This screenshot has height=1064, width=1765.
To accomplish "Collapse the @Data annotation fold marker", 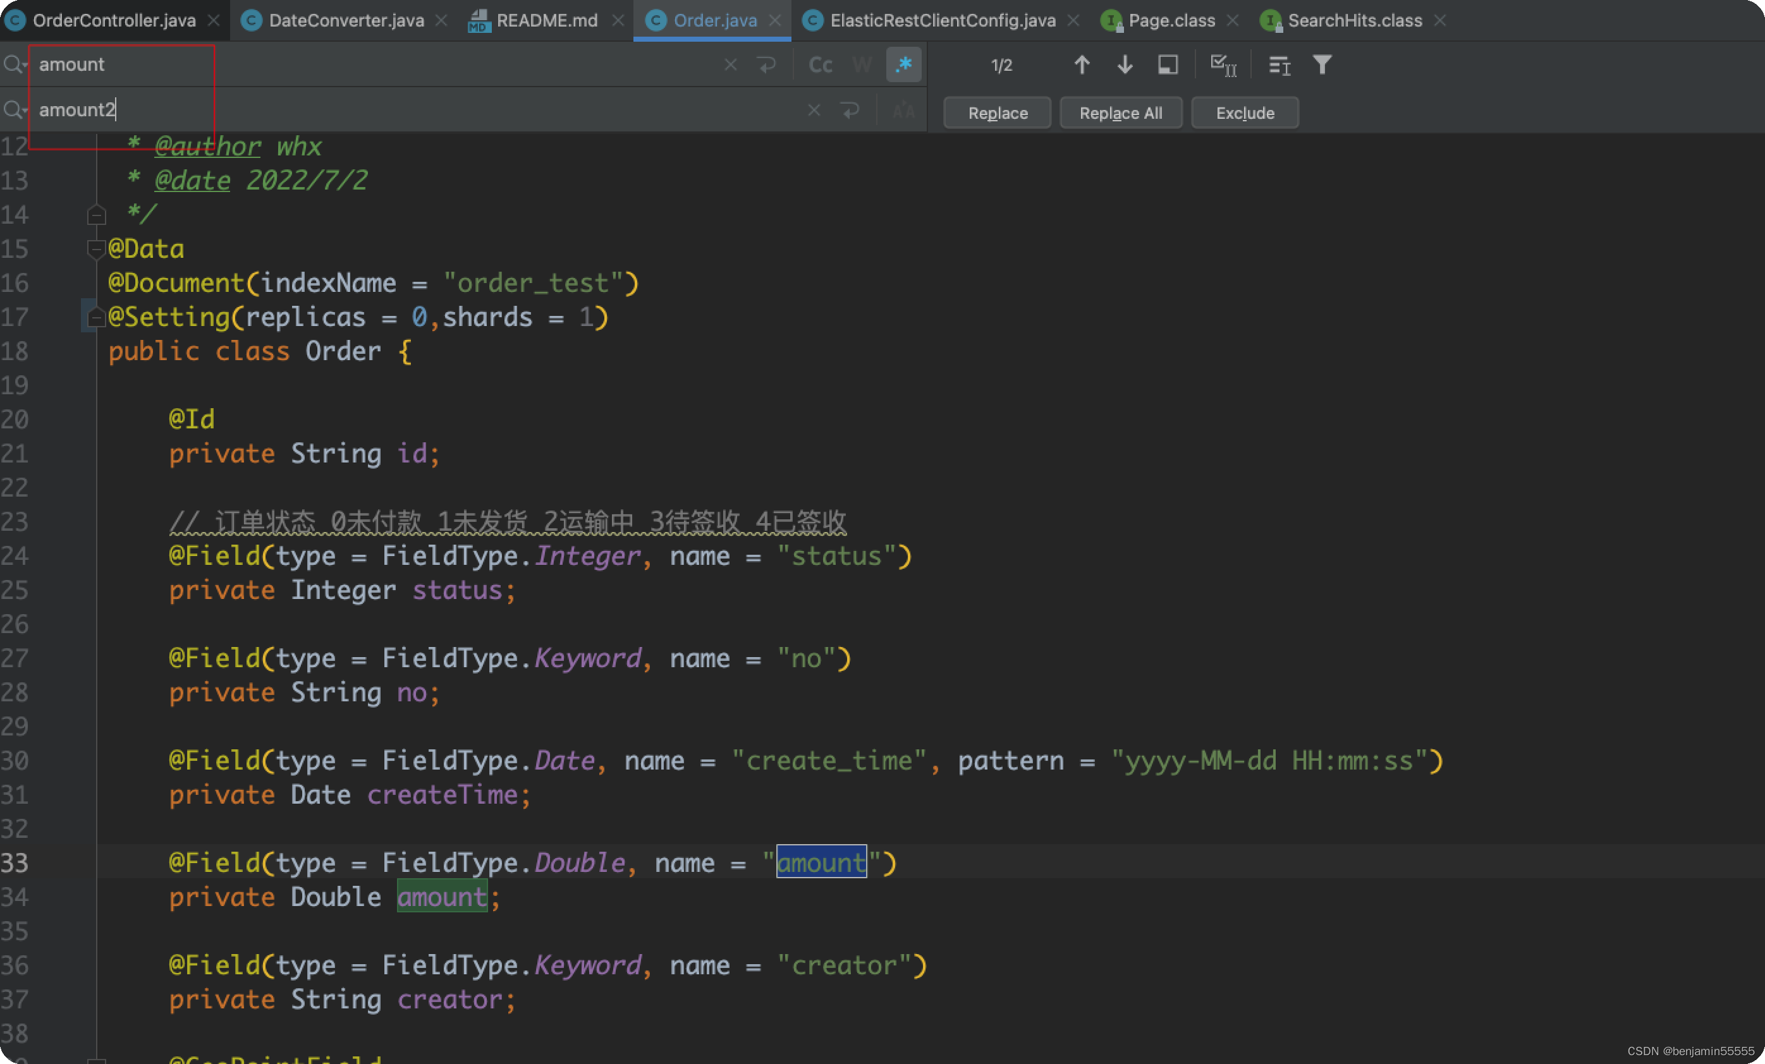I will [96, 249].
